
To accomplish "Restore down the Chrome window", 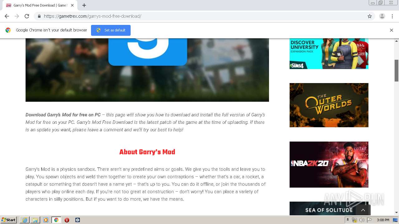I will [380, 3].
